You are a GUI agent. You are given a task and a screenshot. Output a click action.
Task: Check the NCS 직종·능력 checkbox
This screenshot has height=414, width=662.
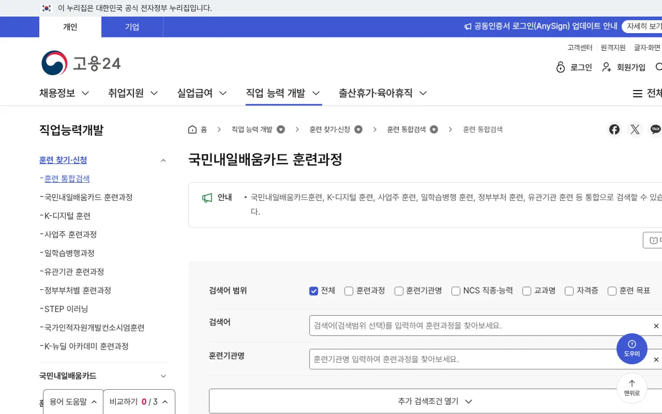pos(456,291)
